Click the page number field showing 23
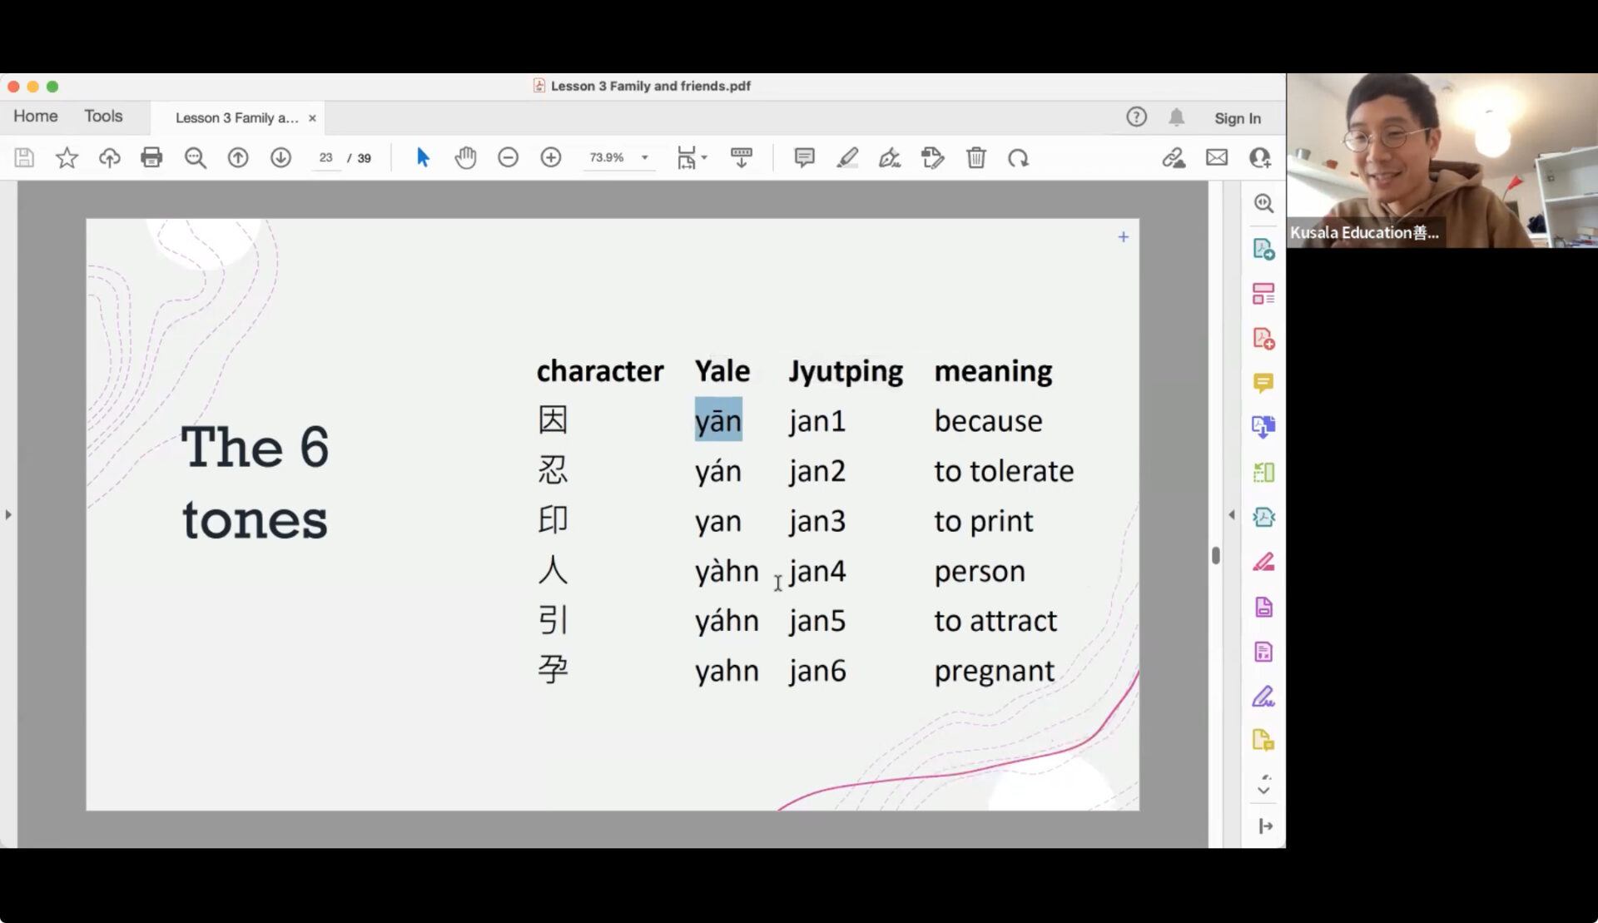This screenshot has width=1598, height=923. 325,157
